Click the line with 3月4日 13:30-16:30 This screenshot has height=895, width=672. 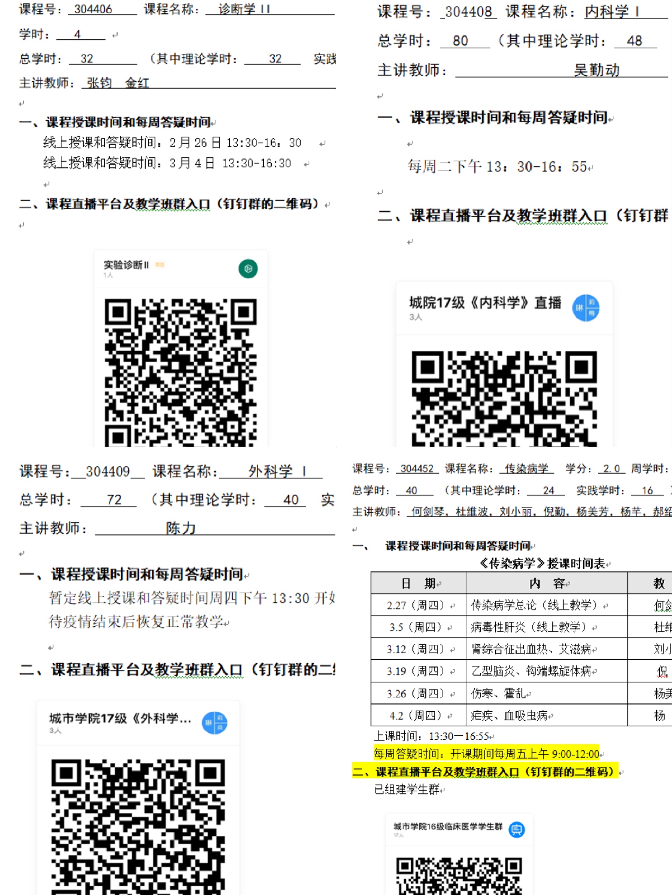(167, 163)
